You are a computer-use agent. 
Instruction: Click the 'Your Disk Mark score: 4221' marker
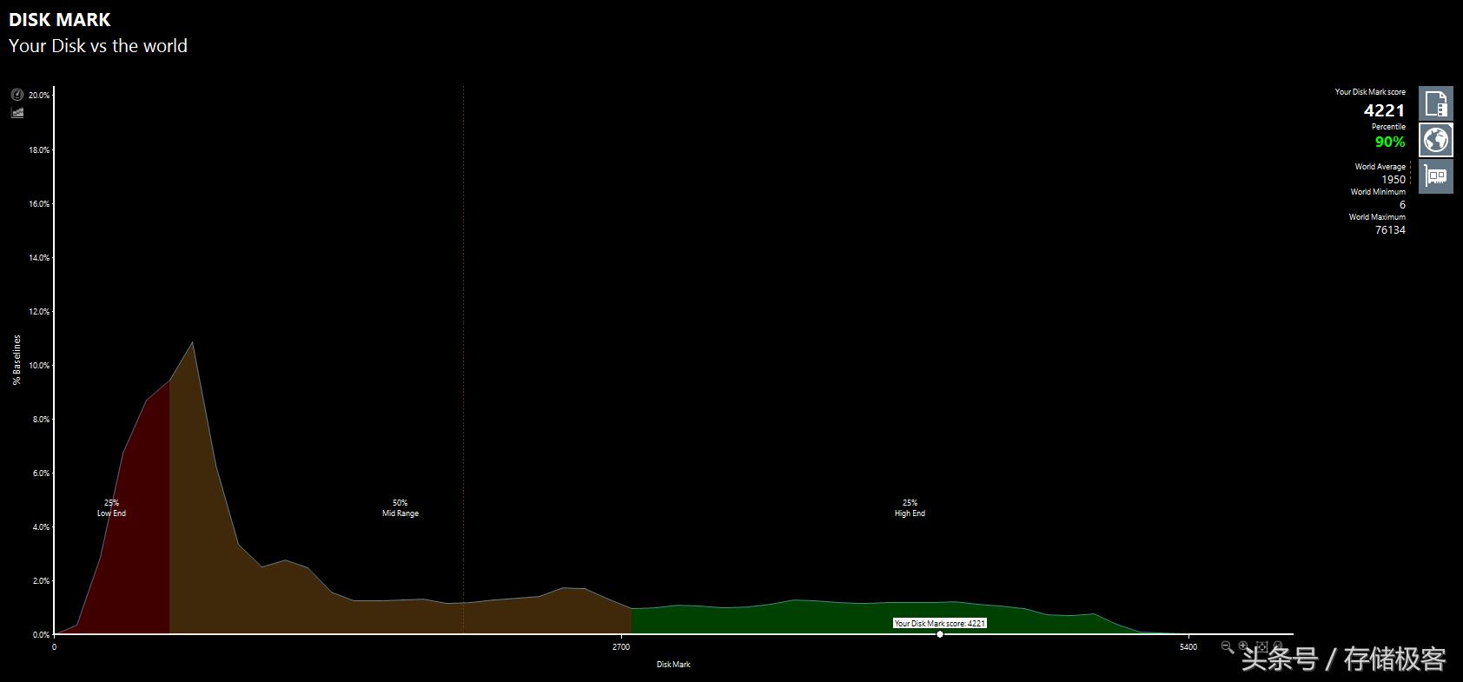pos(940,623)
